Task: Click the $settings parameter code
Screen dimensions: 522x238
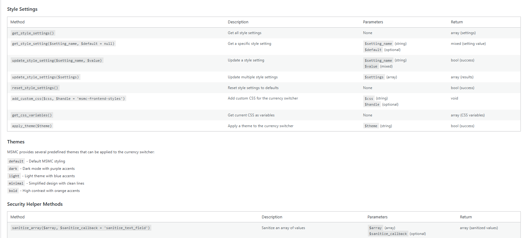Action: (x=374, y=77)
